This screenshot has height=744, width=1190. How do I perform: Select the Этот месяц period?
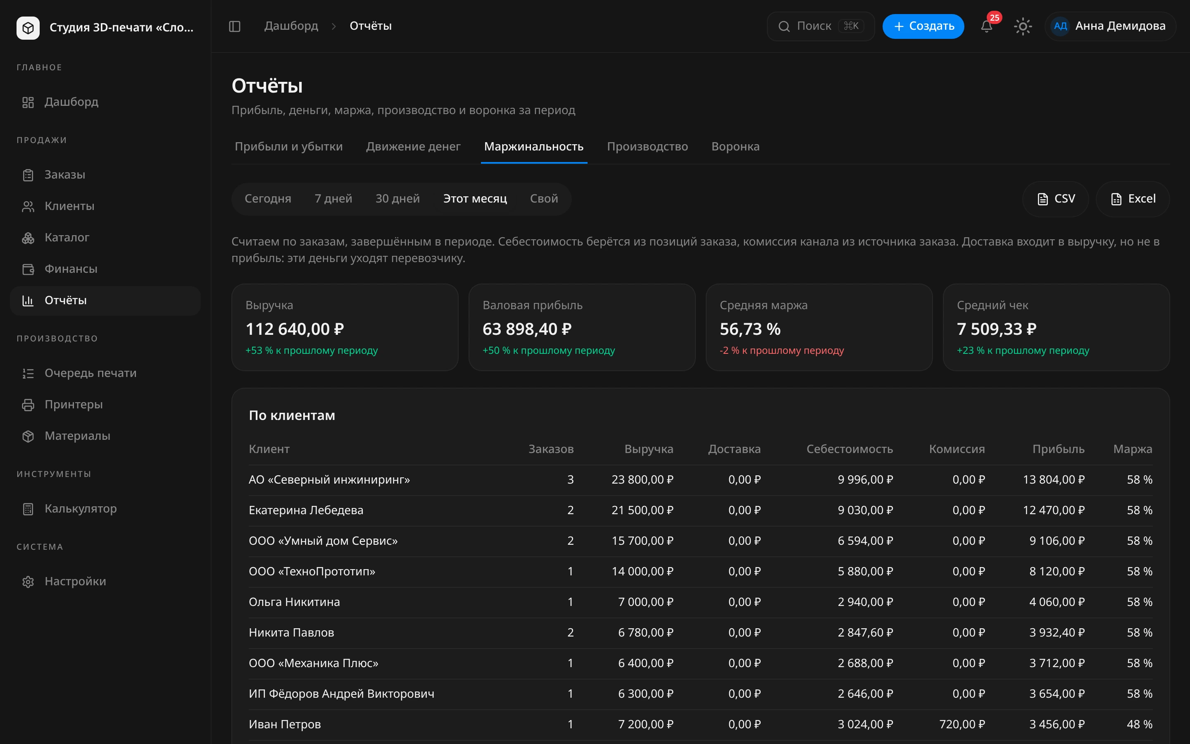point(475,199)
